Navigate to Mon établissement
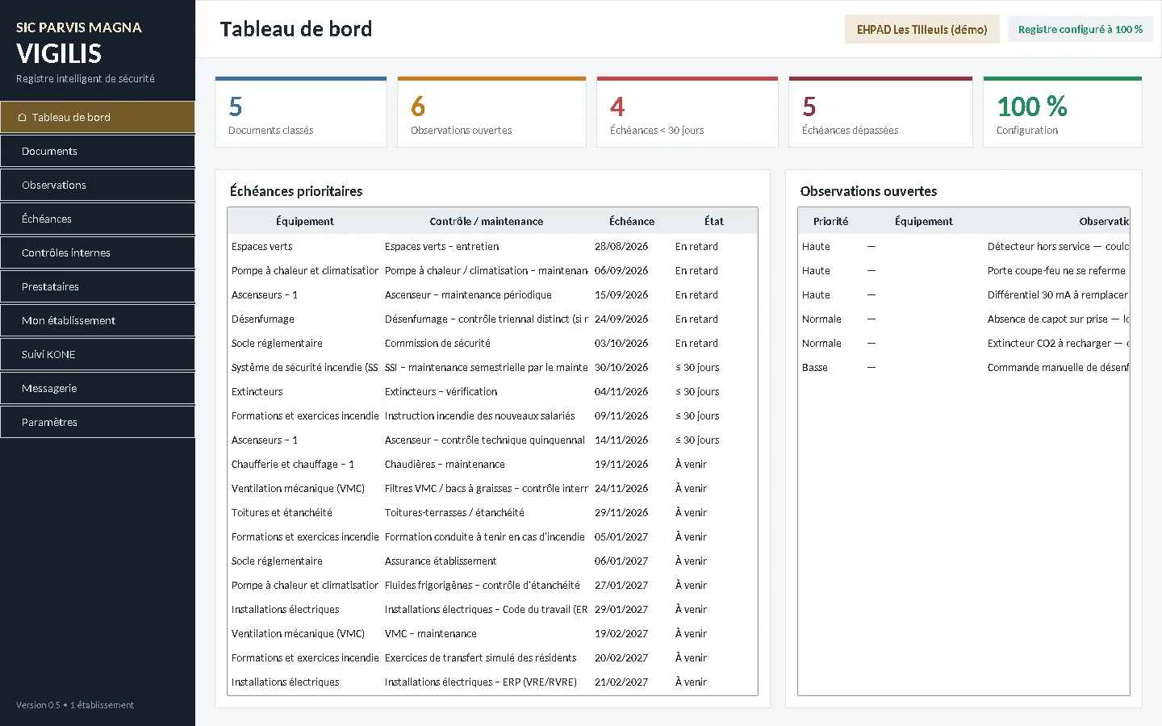The height and width of the screenshot is (726, 1162). [98, 320]
